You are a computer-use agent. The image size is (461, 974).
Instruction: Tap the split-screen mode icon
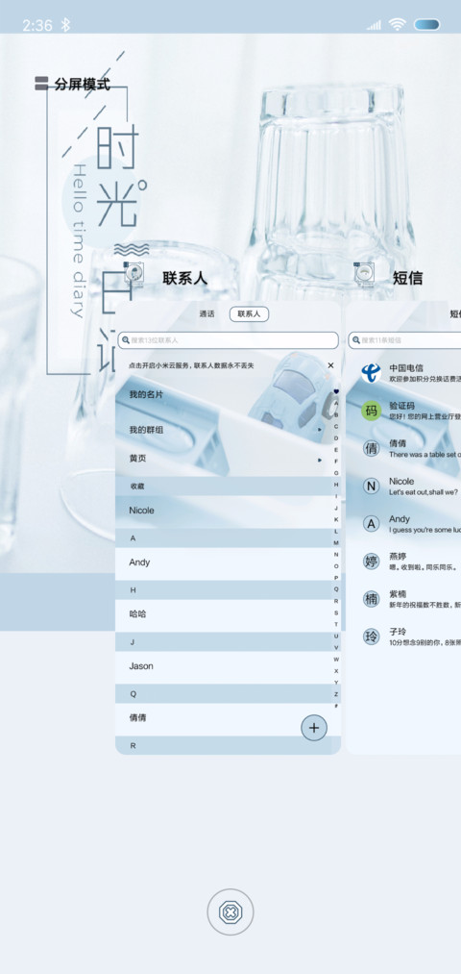click(41, 84)
